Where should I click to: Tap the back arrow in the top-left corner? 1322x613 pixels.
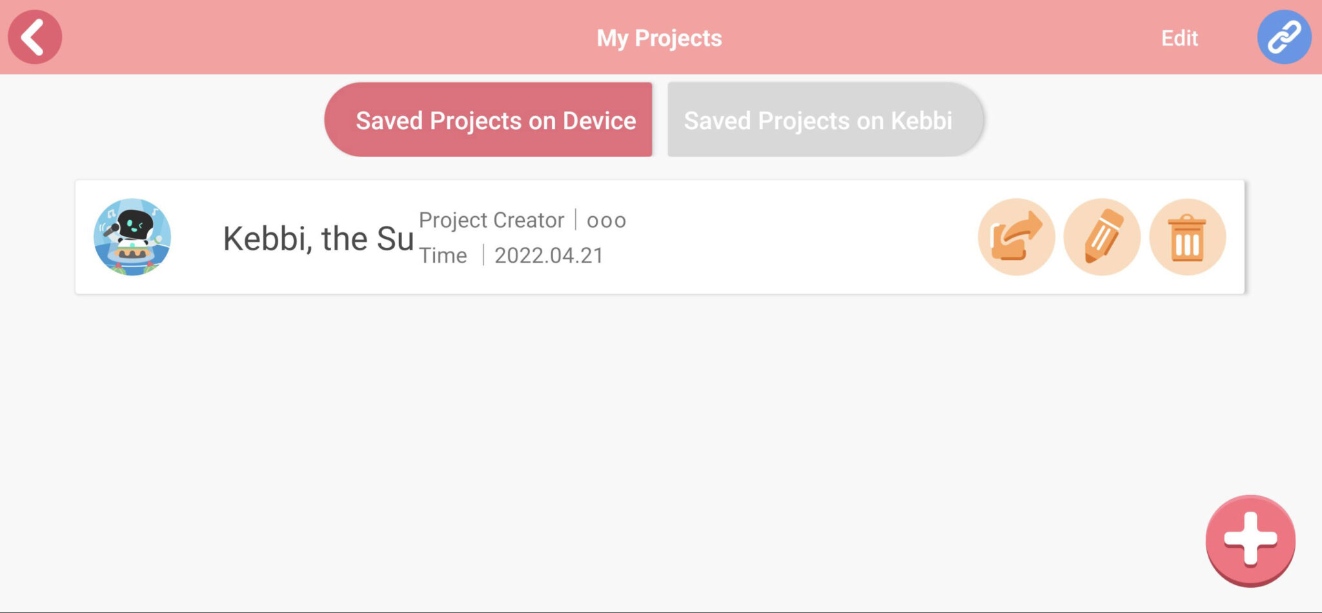coord(35,37)
